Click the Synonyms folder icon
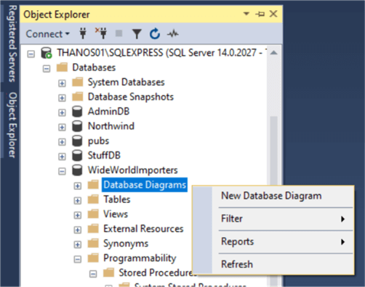The height and width of the screenshot is (287, 365). [93, 244]
